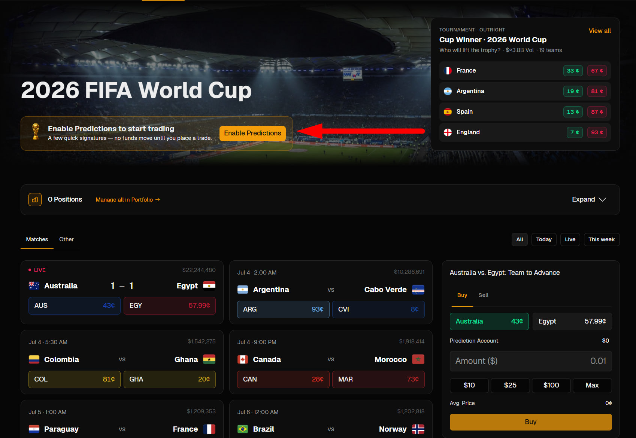
Task: Click the Amount ($) input field
Action: coord(531,361)
